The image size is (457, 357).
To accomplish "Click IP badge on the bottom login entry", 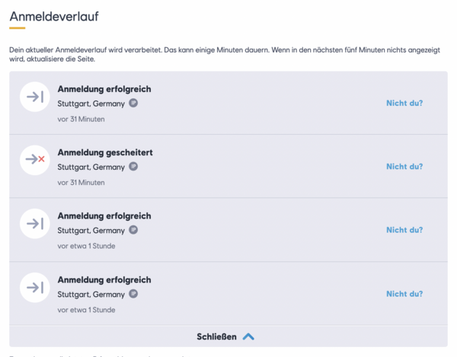I will pos(133,294).
